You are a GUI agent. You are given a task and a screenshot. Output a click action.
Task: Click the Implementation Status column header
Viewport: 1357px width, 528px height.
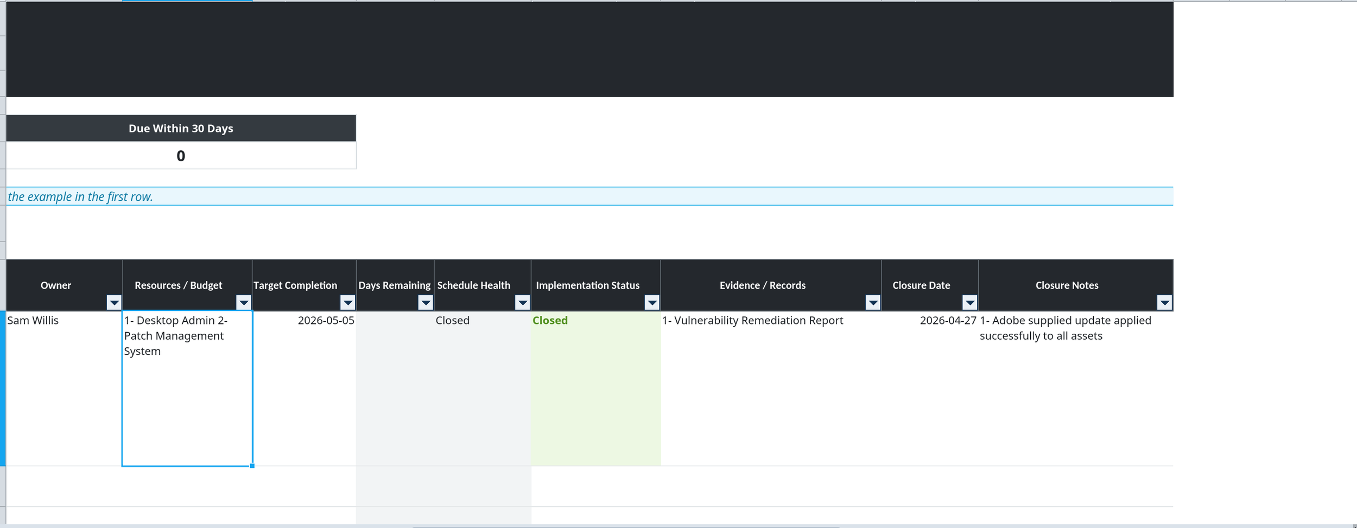pyautogui.click(x=596, y=285)
